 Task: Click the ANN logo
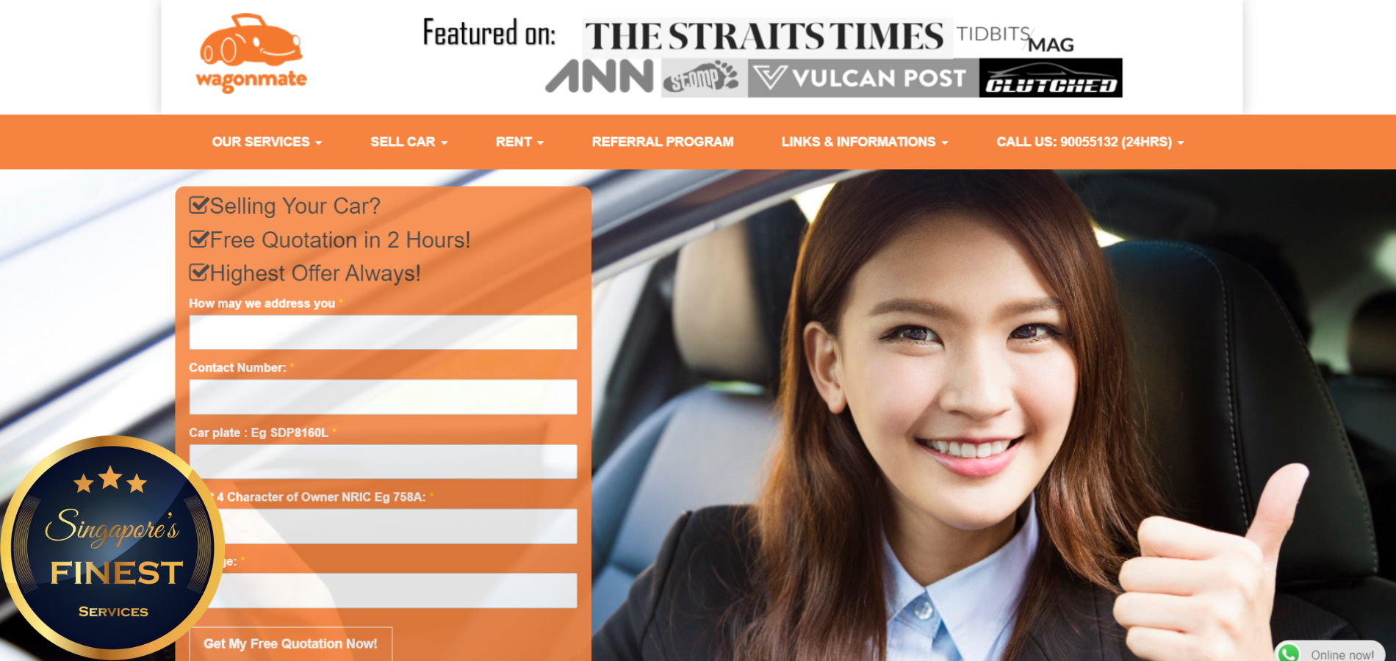click(x=600, y=77)
